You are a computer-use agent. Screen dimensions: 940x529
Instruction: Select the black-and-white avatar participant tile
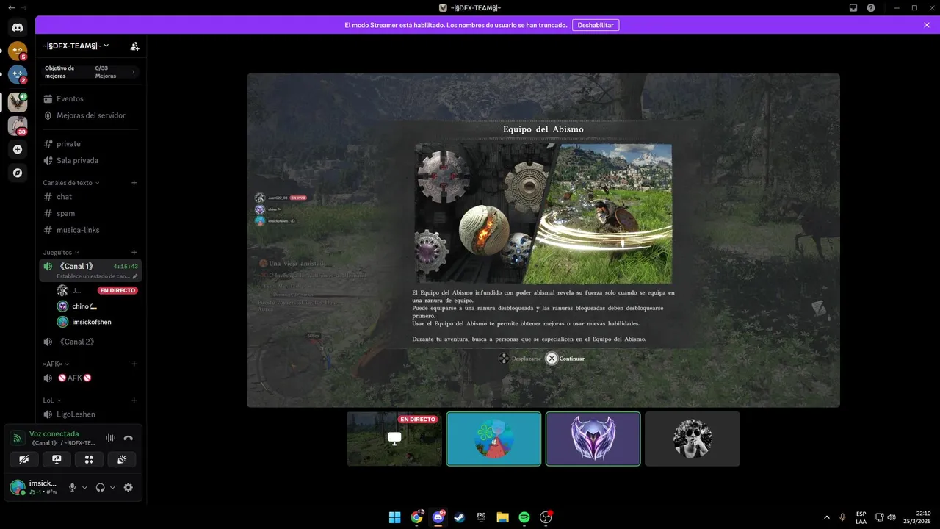(693, 439)
